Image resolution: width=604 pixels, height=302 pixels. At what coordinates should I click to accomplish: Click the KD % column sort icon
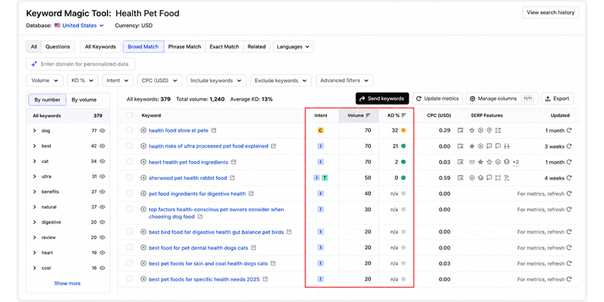tap(403, 115)
